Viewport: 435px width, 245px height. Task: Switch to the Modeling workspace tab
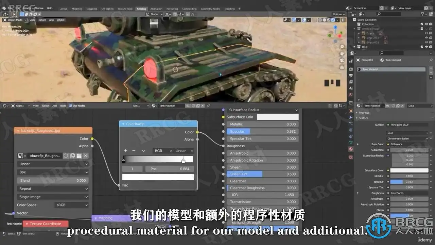[77, 9]
